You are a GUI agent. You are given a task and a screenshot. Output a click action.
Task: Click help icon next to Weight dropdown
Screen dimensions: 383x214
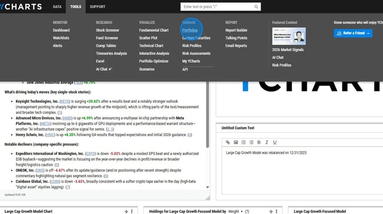tap(247, 212)
